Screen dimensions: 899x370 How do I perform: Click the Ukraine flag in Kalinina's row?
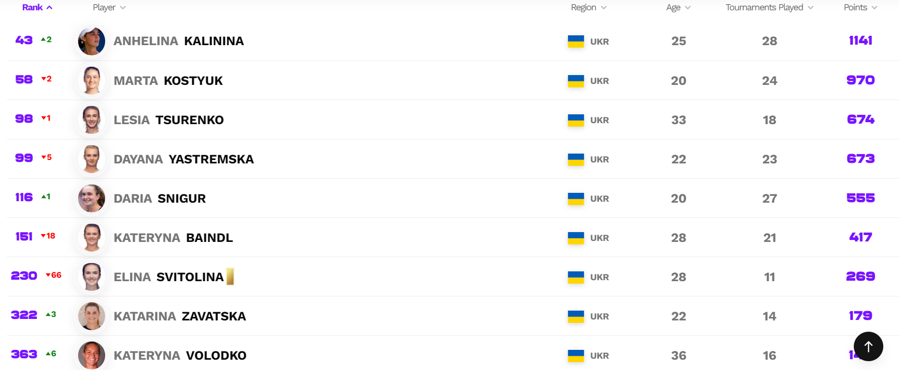pyautogui.click(x=576, y=41)
